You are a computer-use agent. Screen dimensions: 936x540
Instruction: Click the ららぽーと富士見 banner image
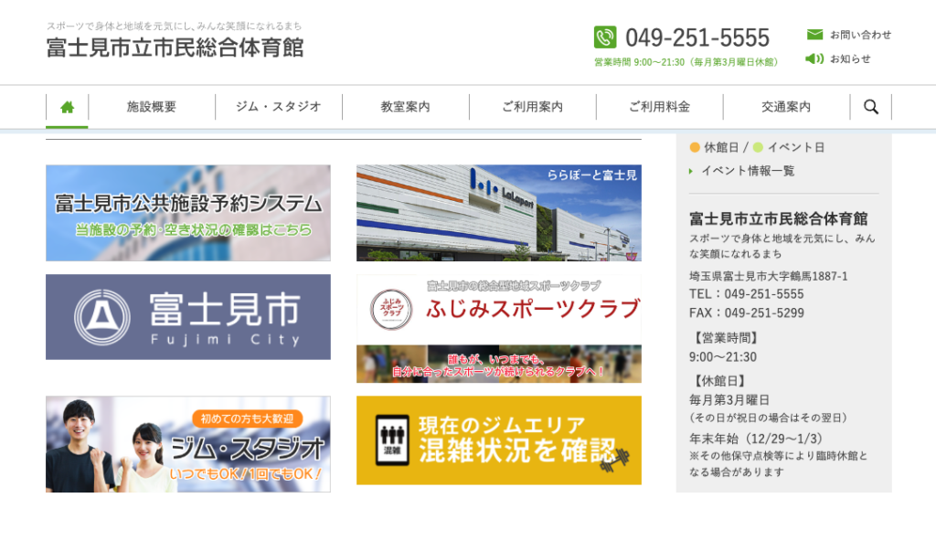[x=499, y=213]
